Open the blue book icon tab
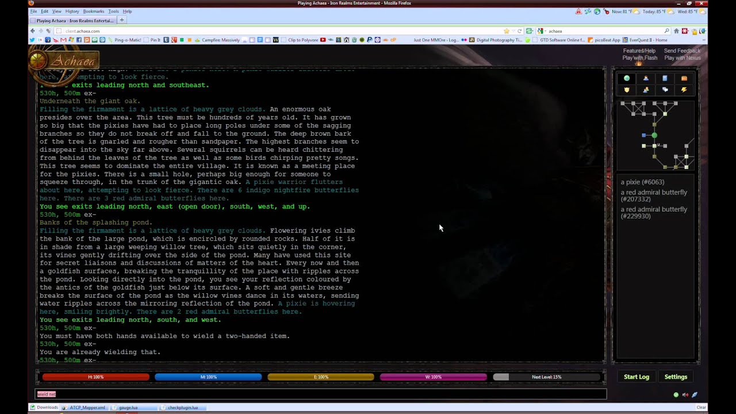 point(665,78)
